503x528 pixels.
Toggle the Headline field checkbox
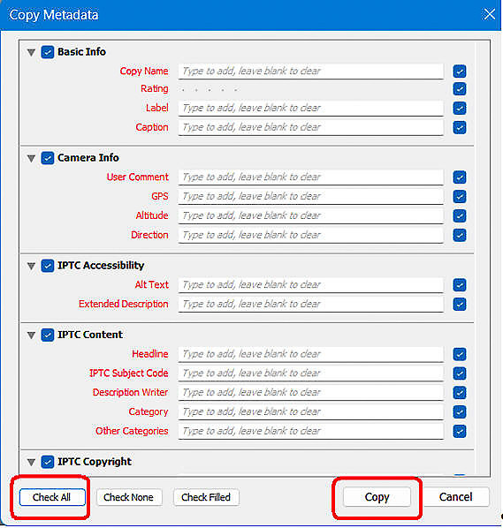(x=460, y=354)
